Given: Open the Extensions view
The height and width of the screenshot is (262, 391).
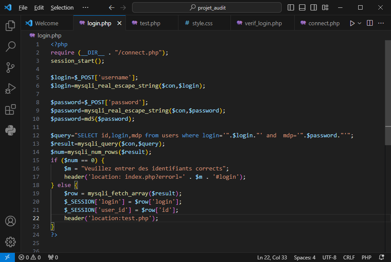Looking at the screenshot, I should click(x=10, y=109).
